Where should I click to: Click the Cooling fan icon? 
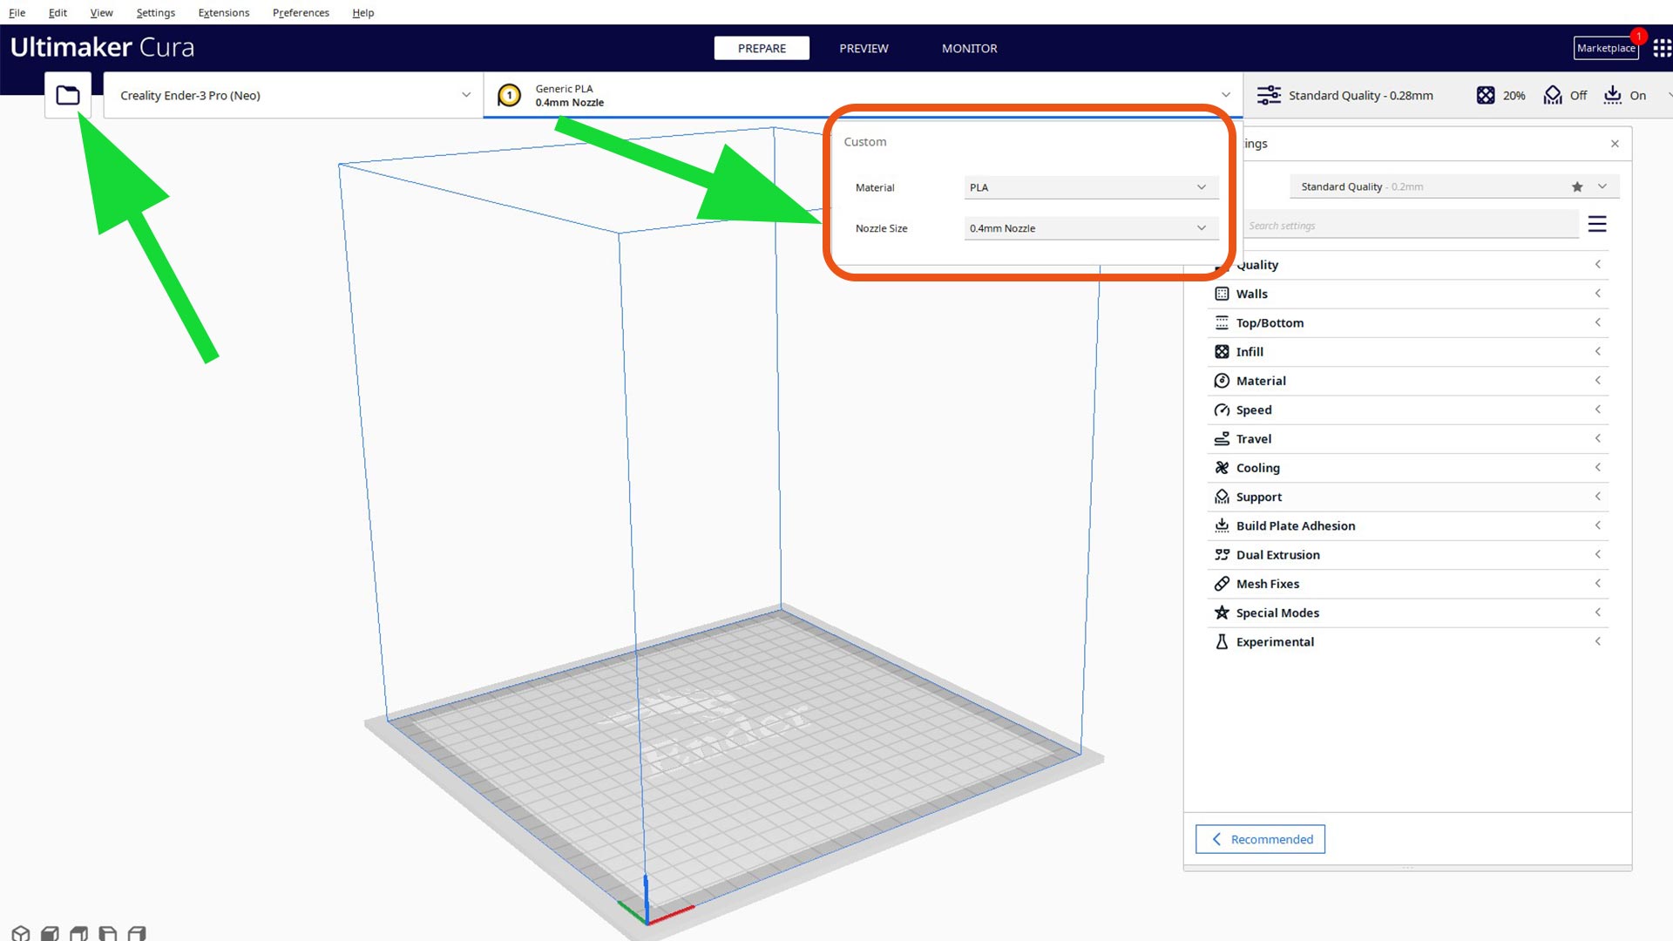(x=1222, y=468)
